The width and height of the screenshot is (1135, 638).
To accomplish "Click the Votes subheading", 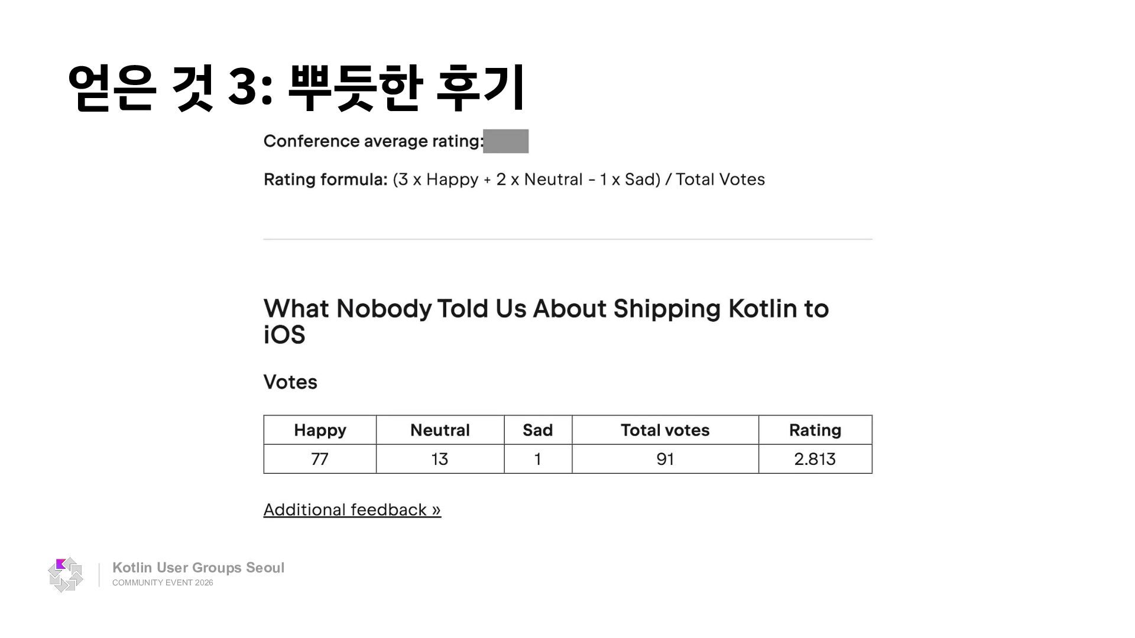I will [x=290, y=382].
